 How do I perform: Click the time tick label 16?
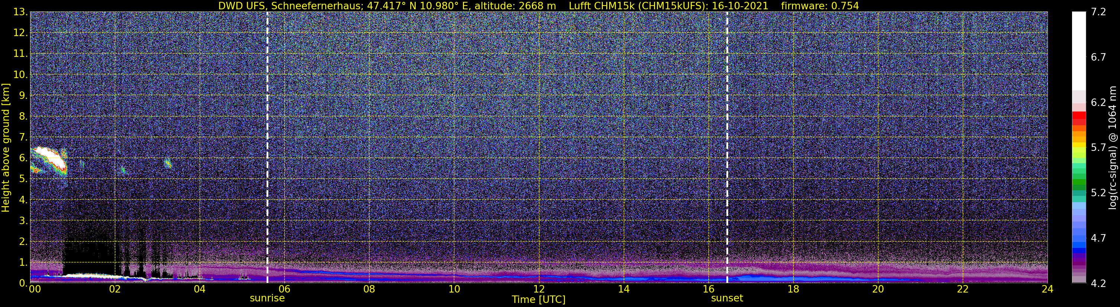click(708, 289)
